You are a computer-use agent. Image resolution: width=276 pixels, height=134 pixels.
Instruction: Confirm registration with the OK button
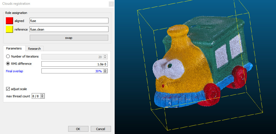(x=78, y=129)
